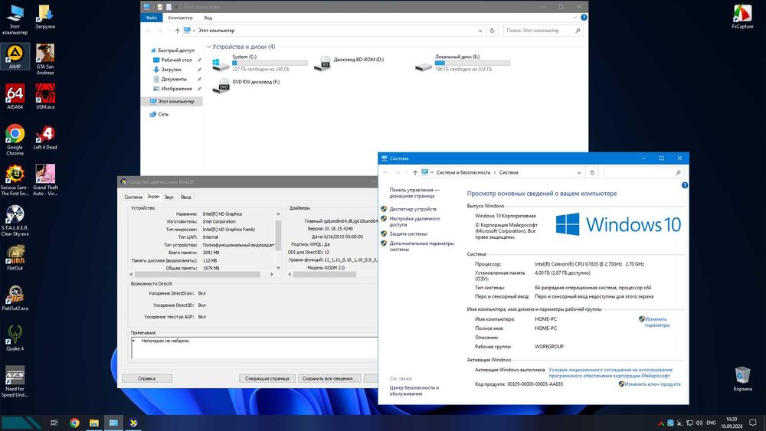The height and width of the screenshot is (431, 766).
Task: Open the Компьютер ribbon tab
Action: pyautogui.click(x=180, y=18)
